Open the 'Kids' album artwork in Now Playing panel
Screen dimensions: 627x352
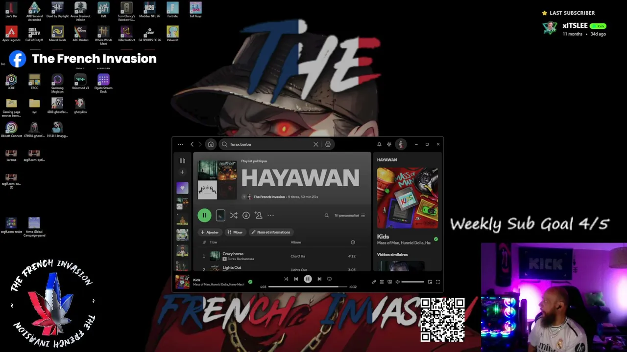click(408, 198)
